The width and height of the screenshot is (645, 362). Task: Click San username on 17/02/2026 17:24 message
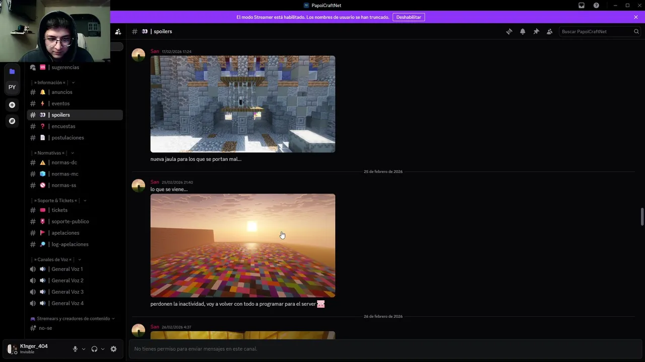(x=155, y=51)
